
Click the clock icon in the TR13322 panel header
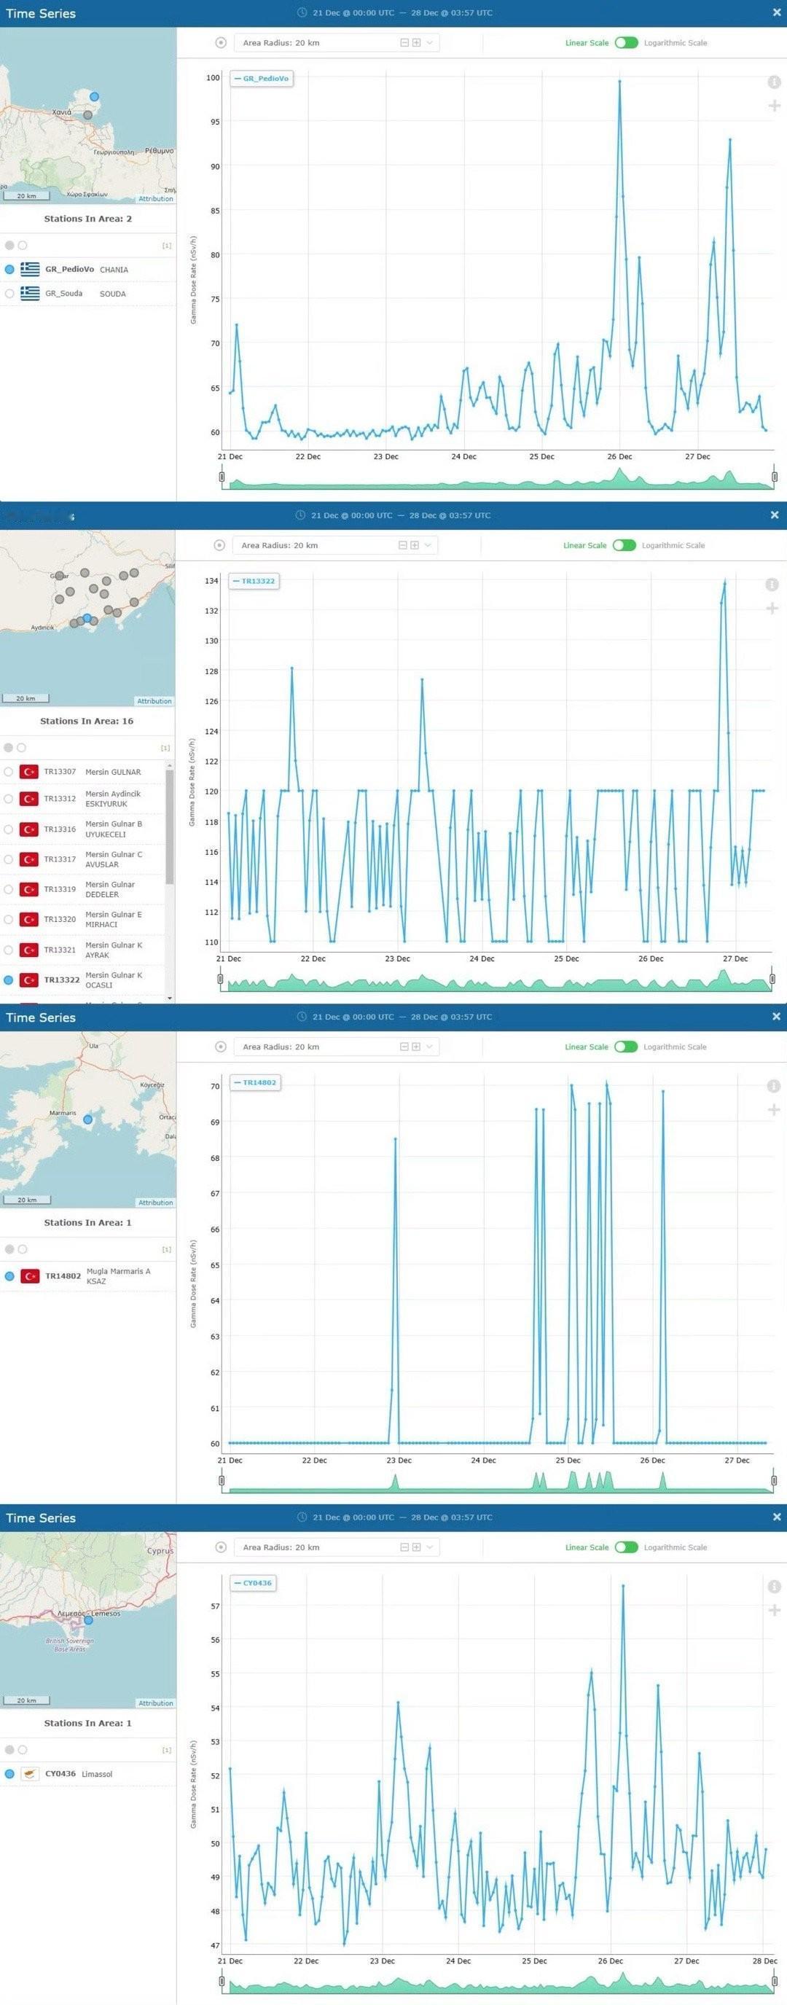pyautogui.click(x=301, y=515)
